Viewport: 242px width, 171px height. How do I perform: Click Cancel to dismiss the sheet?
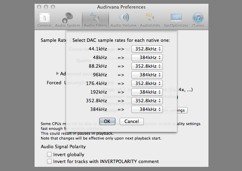131,121
